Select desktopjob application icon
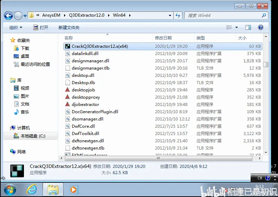Image resolution: width=278 pixels, height=197 pixels. tap(68, 90)
